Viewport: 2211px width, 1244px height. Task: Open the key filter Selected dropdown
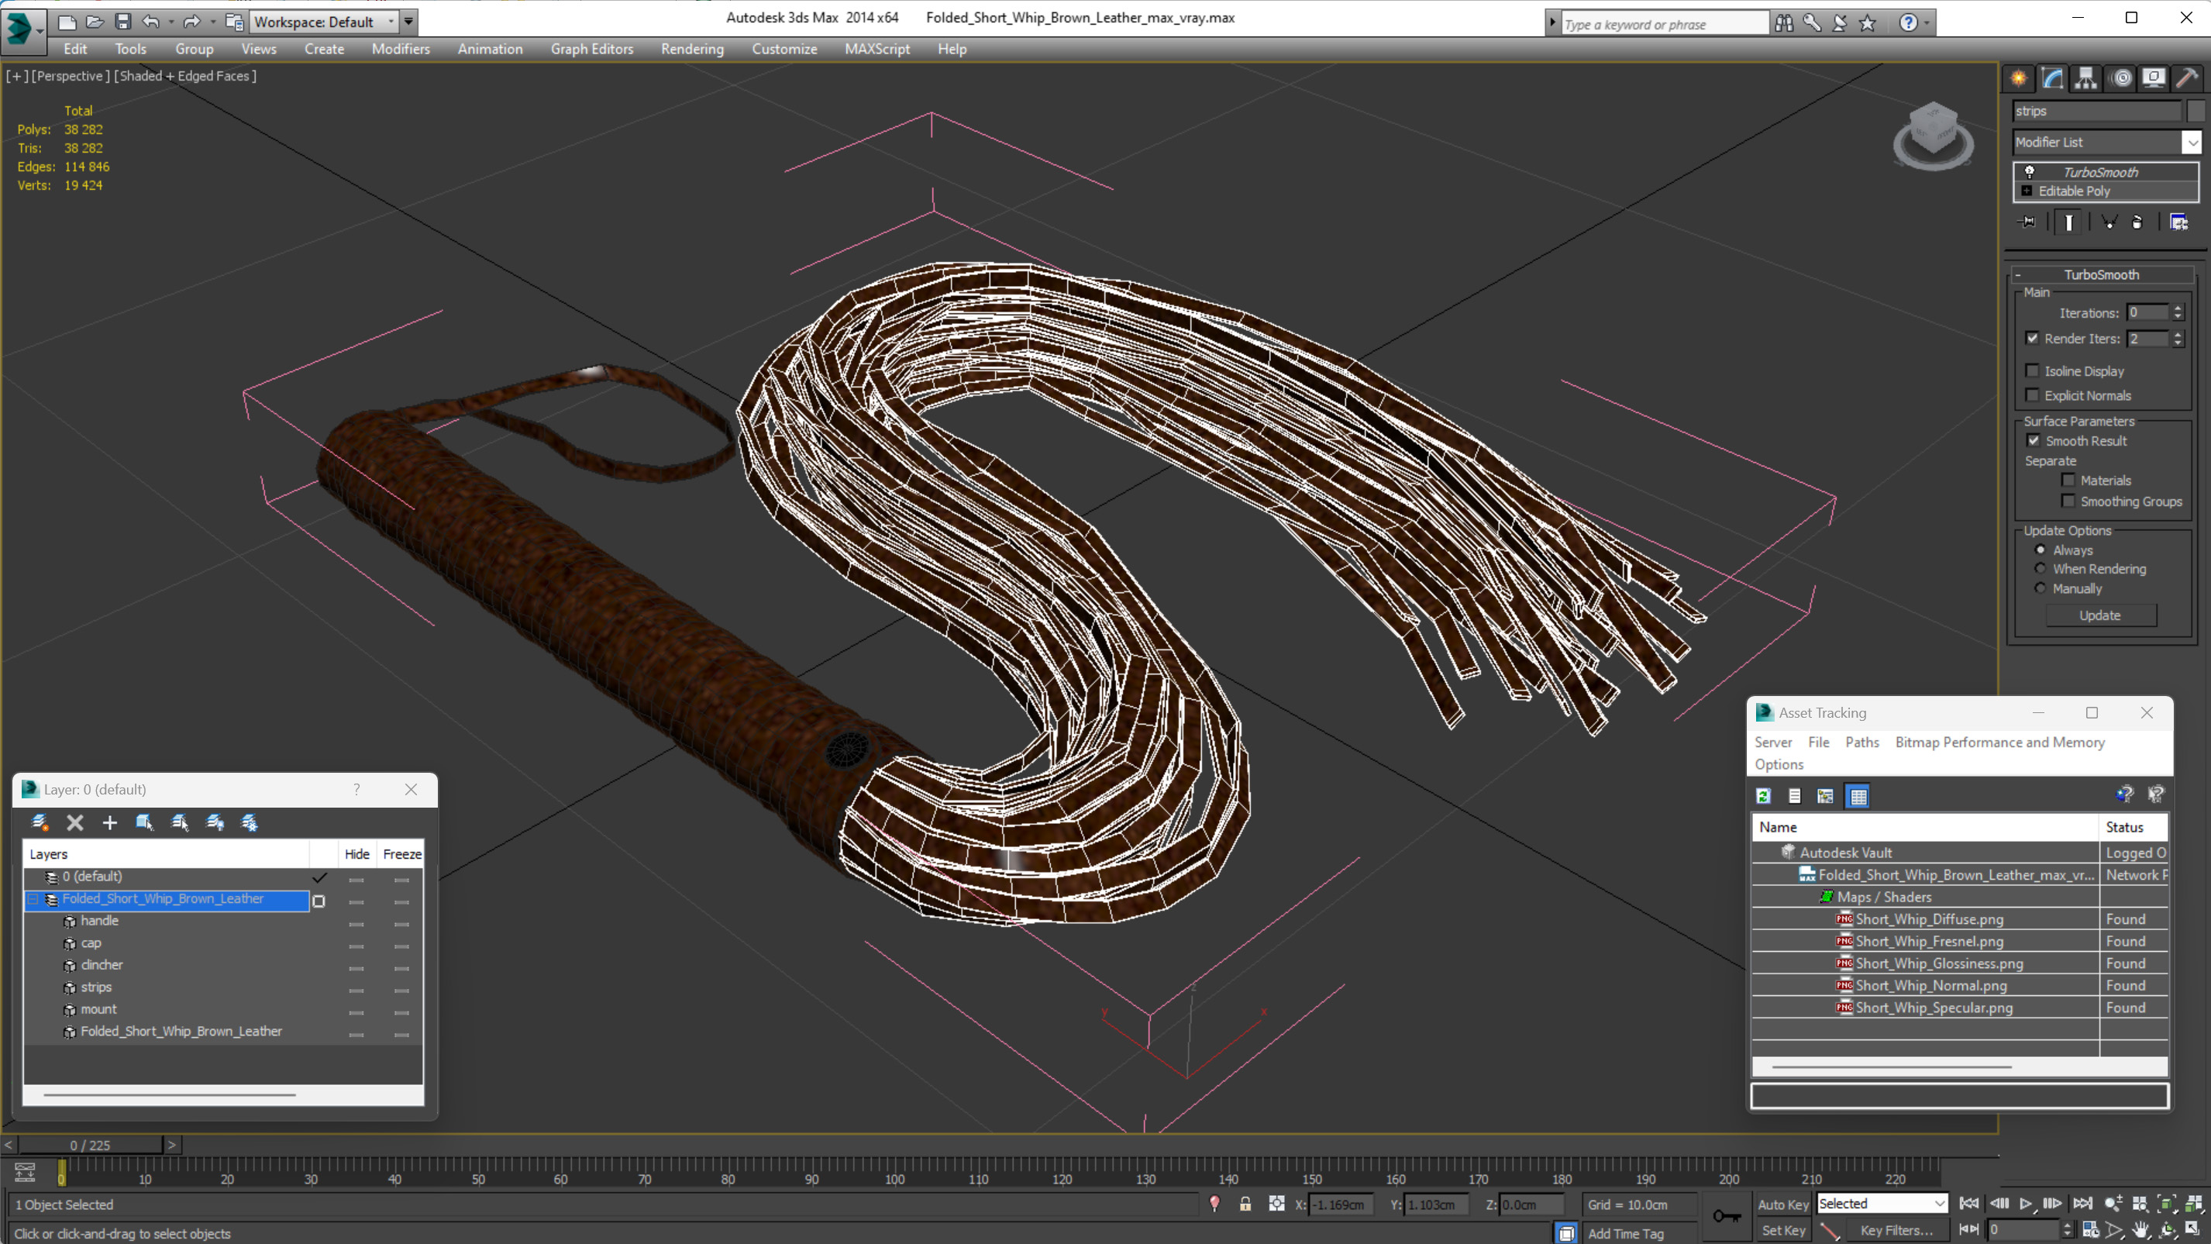(1881, 1204)
